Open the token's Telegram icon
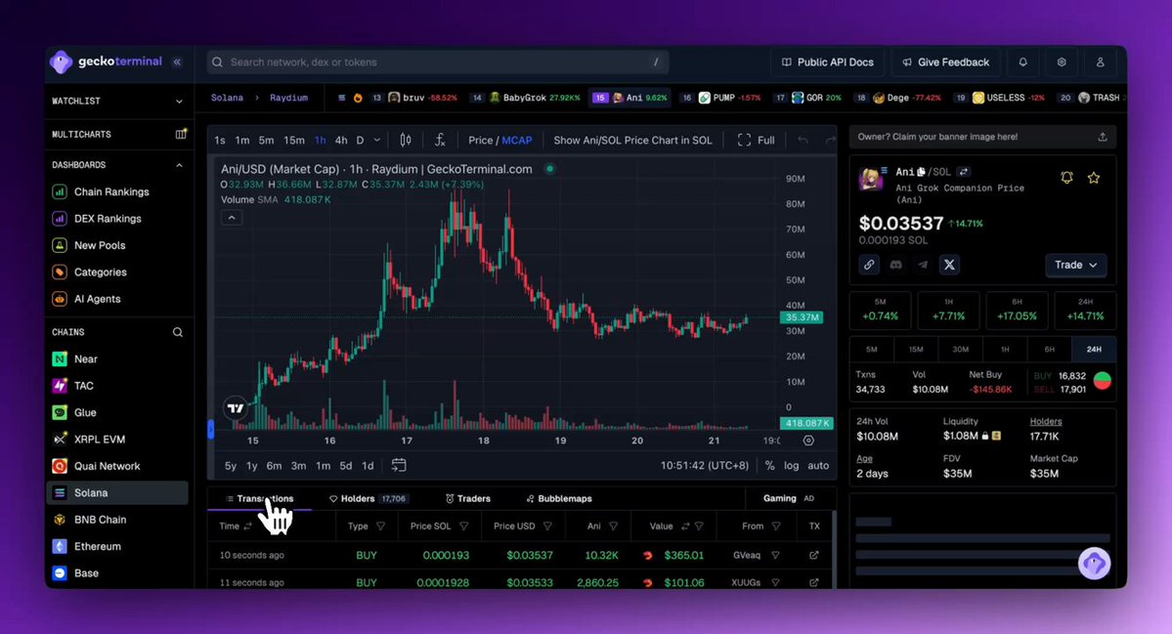This screenshot has height=634, width=1172. click(923, 265)
